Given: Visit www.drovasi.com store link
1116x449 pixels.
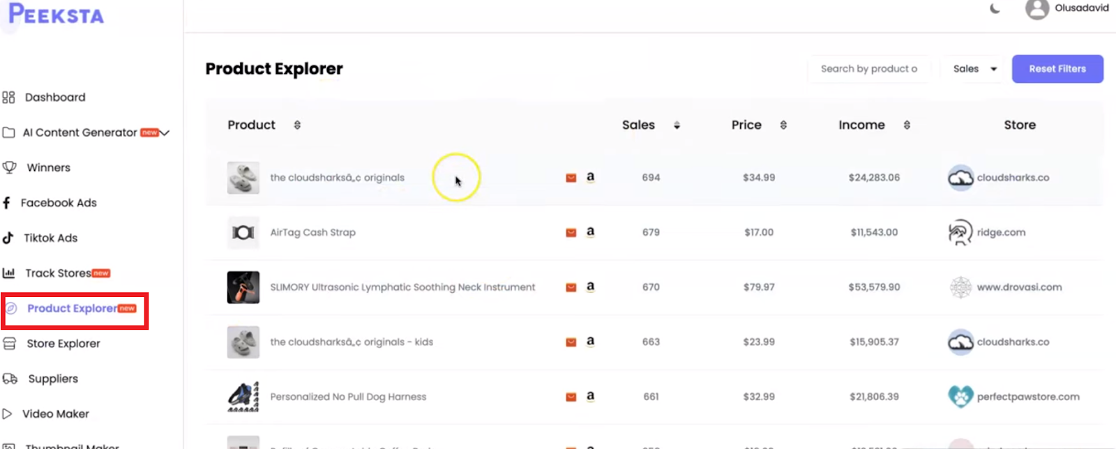Looking at the screenshot, I should 1019,287.
